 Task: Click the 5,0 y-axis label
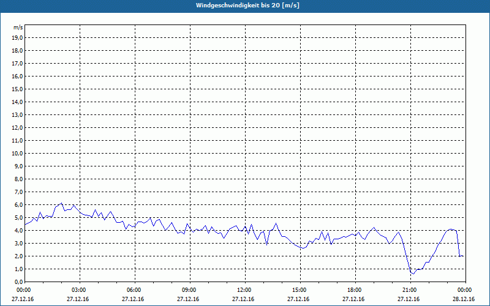(x=18, y=217)
